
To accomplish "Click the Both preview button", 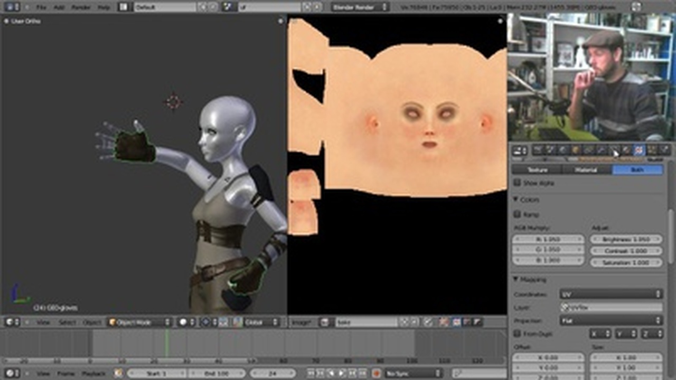I will point(637,170).
